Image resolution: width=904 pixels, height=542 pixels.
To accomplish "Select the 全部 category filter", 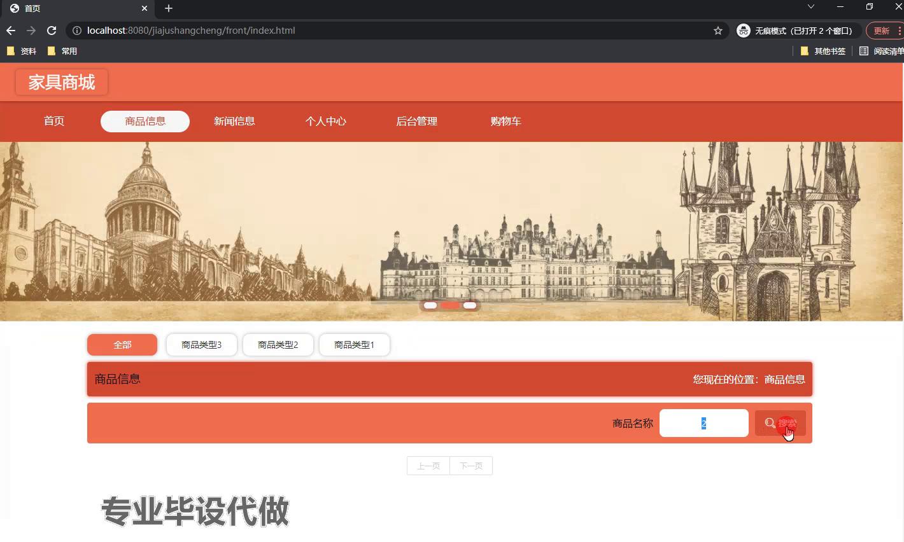I will [x=122, y=344].
